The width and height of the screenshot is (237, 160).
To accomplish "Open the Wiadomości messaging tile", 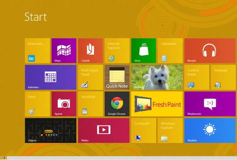I will 210,104.
